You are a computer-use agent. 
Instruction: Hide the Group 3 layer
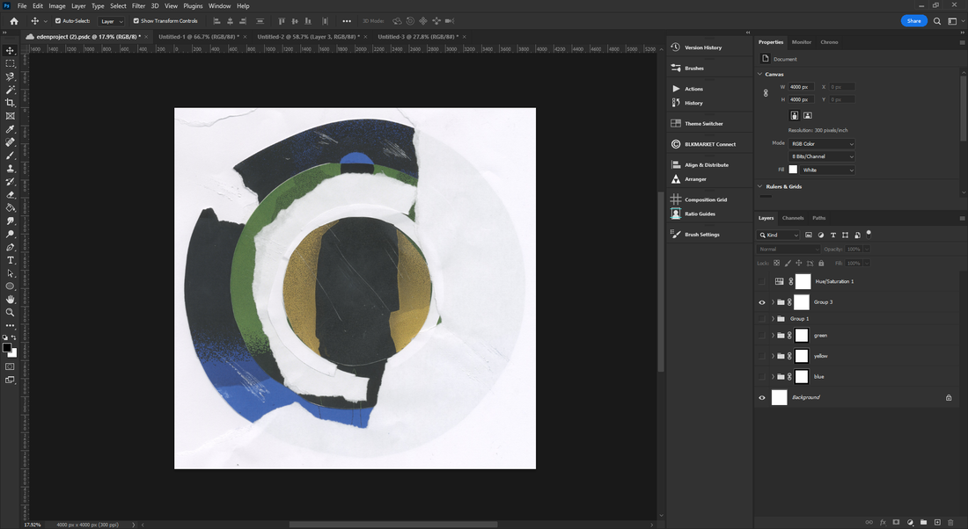click(x=762, y=302)
